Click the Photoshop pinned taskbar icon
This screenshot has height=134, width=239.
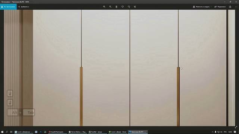click(x=41, y=132)
